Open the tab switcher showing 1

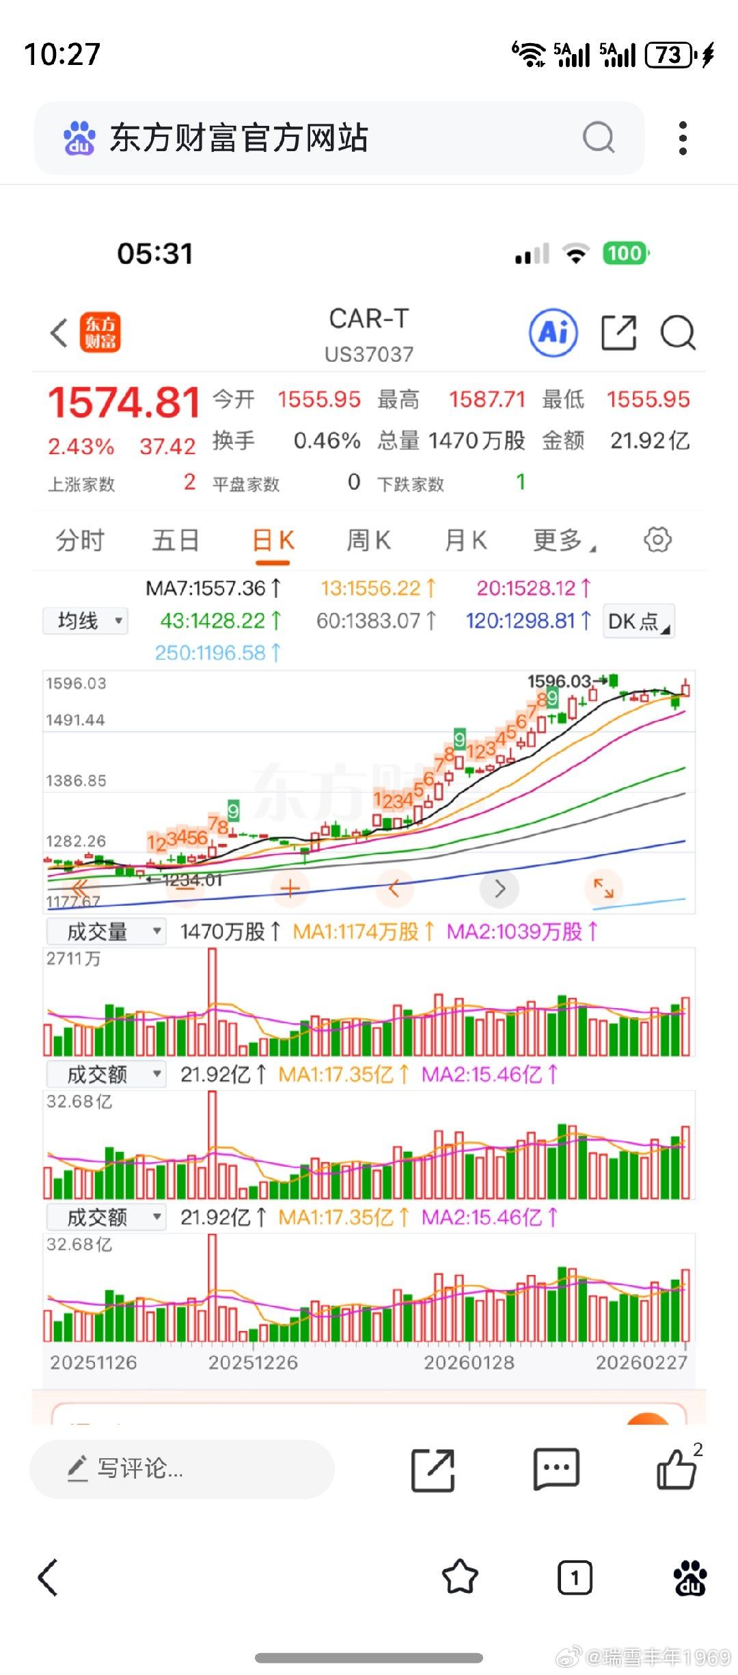click(x=575, y=1578)
